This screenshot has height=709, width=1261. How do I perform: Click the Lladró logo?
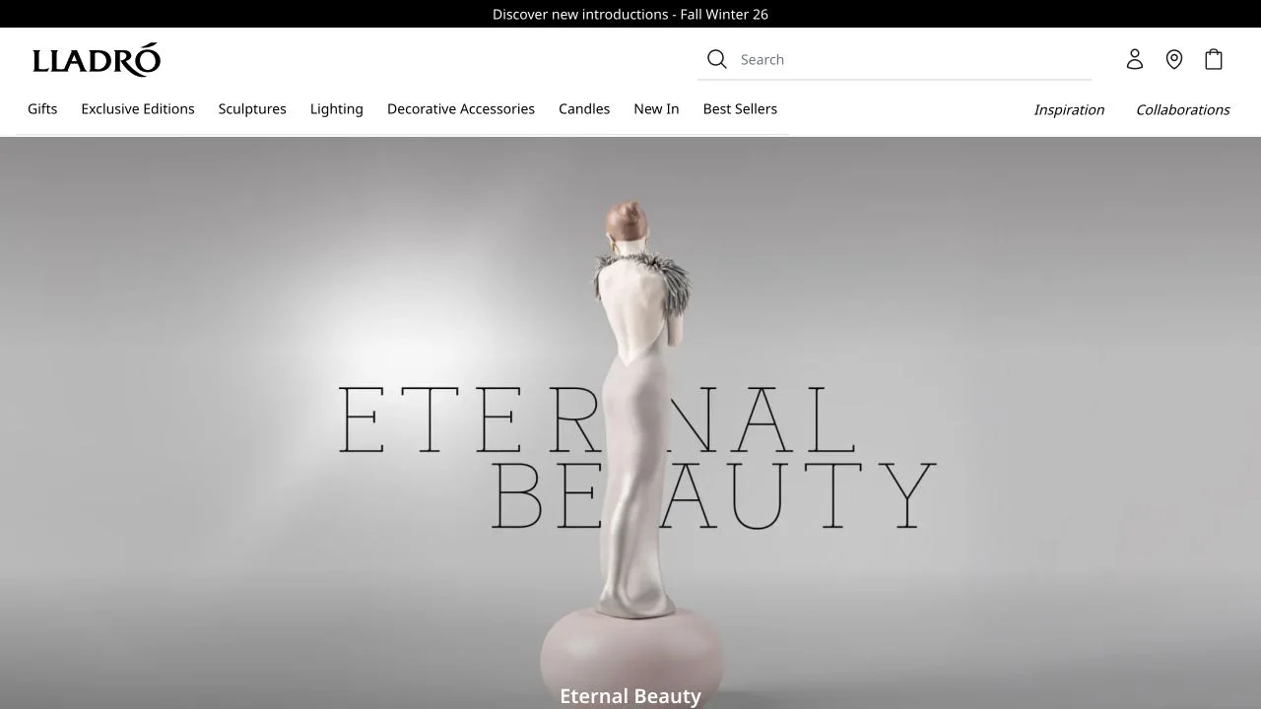[x=97, y=60]
